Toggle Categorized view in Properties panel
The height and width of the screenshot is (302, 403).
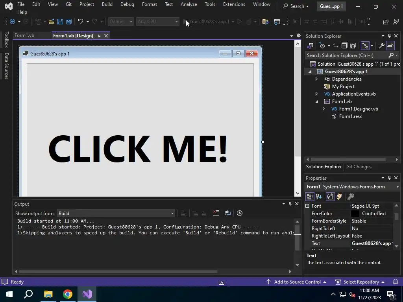coord(310,197)
